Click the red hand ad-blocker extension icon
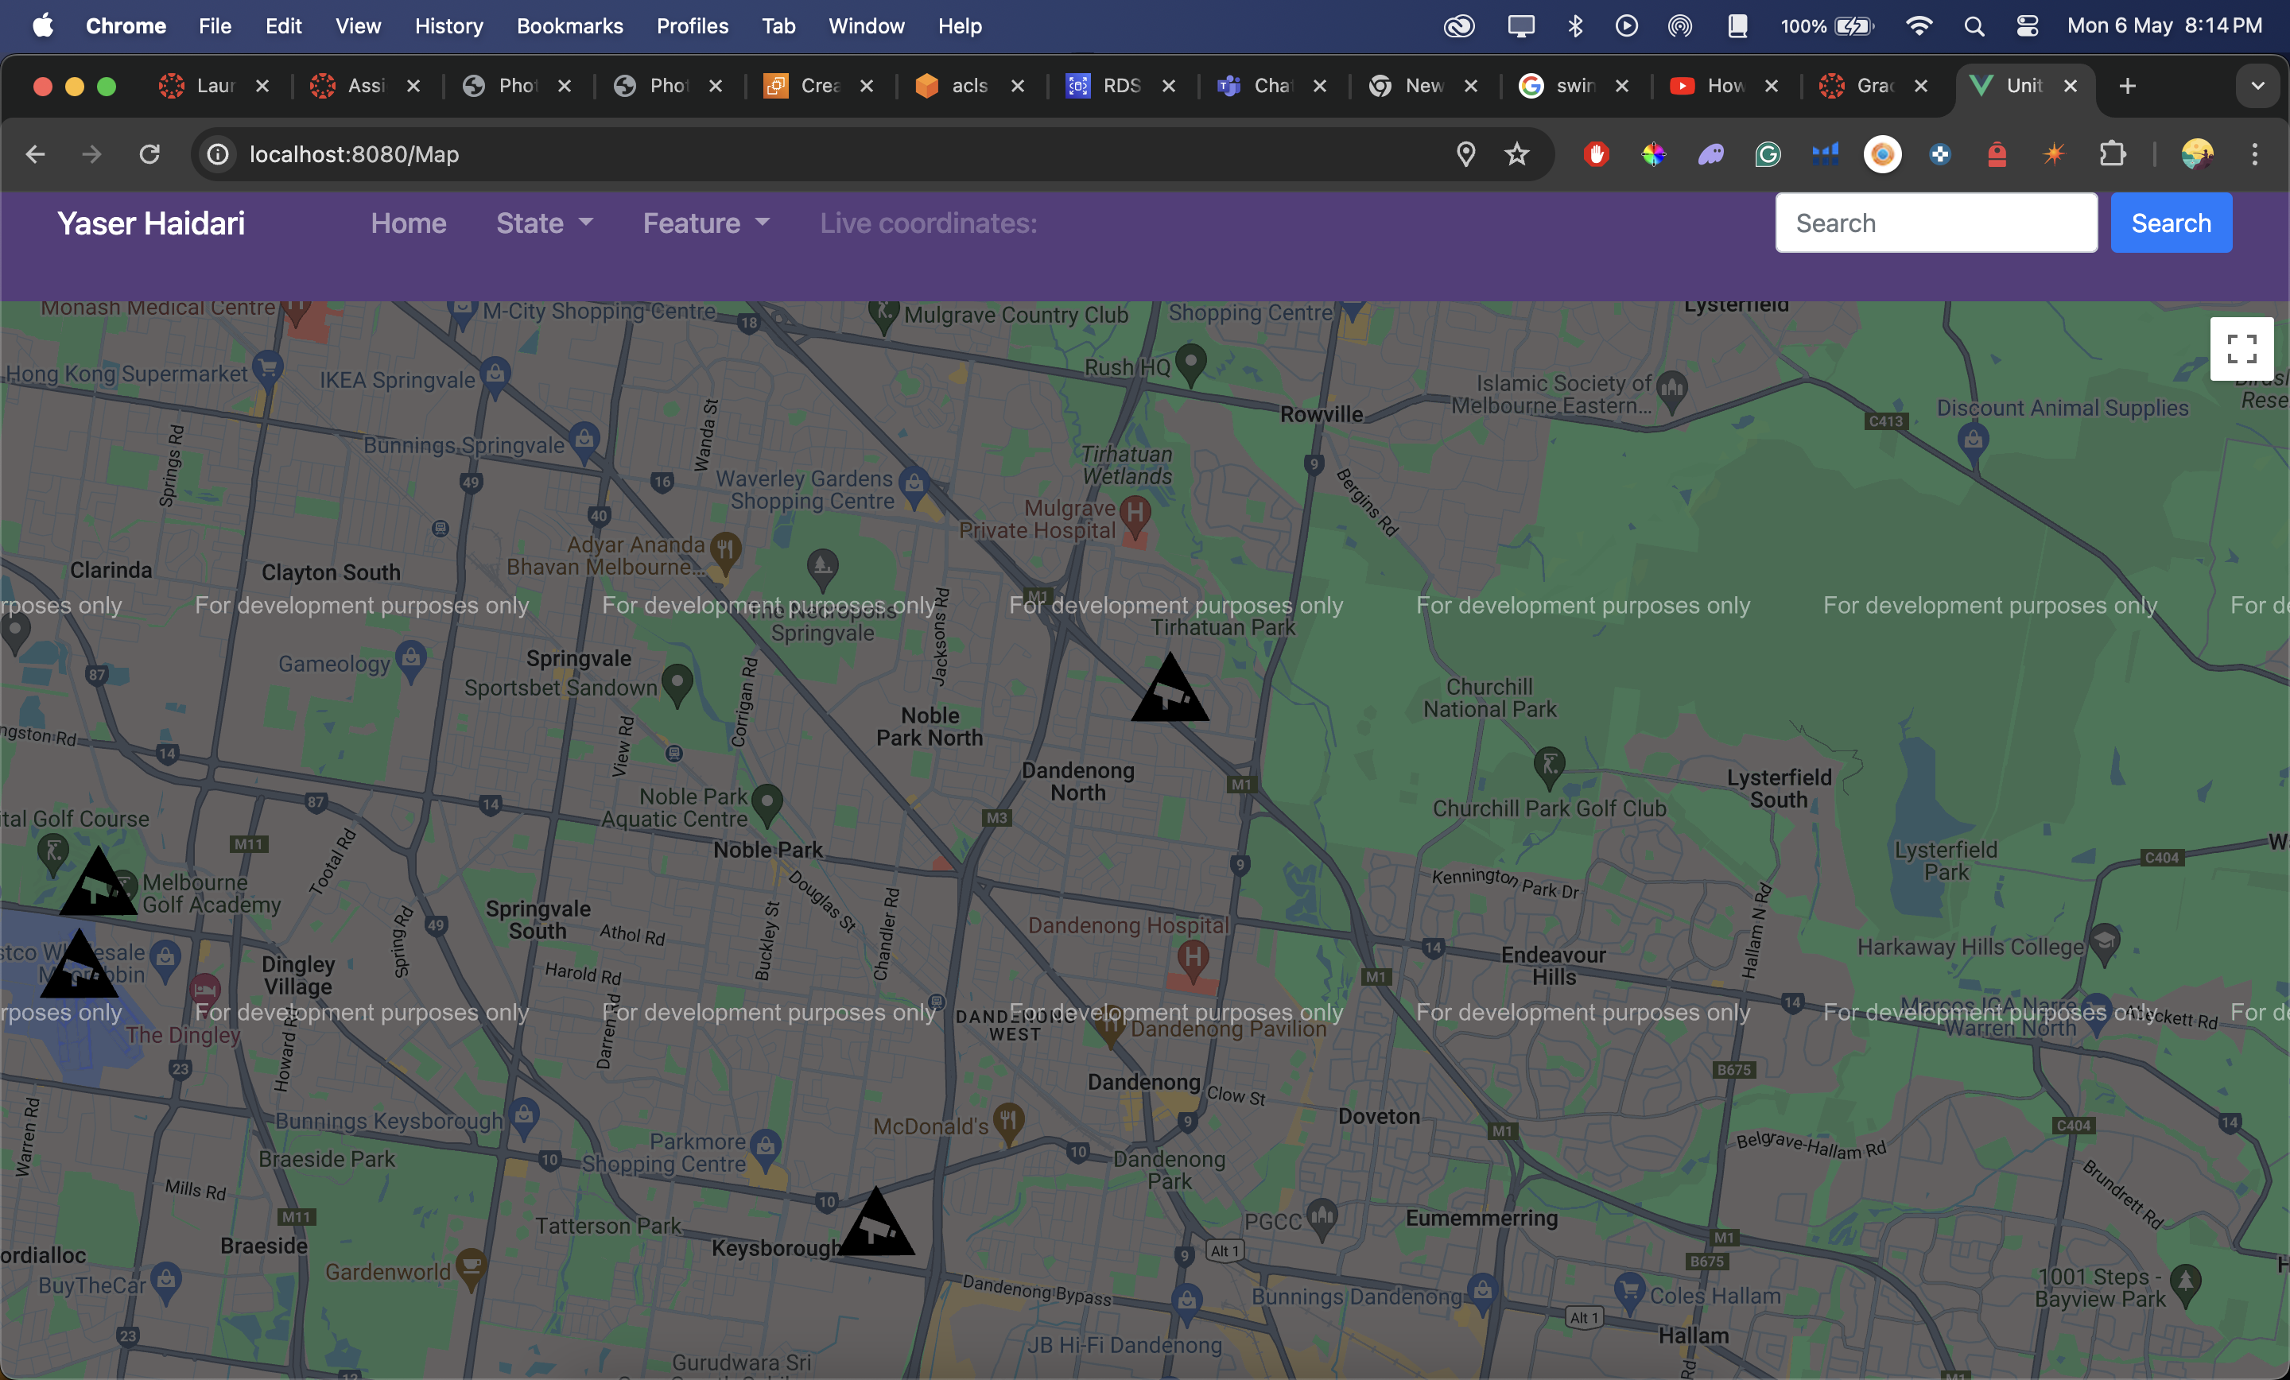Screen dimensions: 2290x1380 pyautogui.click(x=1597, y=154)
